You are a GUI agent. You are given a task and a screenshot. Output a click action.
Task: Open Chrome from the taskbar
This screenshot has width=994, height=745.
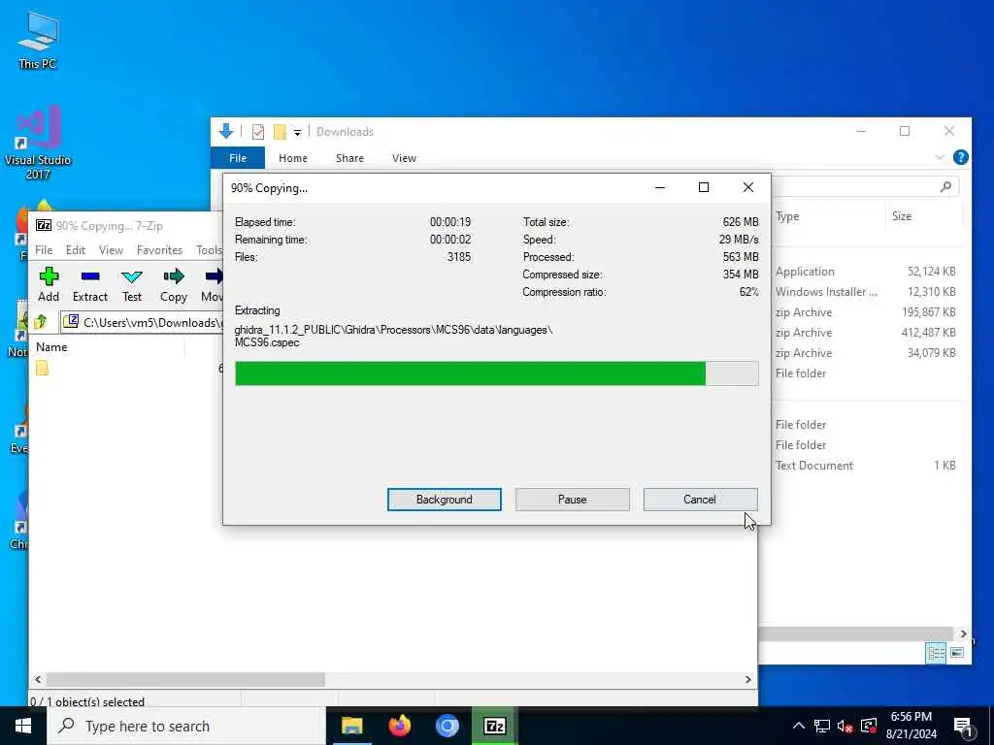tap(447, 726)
